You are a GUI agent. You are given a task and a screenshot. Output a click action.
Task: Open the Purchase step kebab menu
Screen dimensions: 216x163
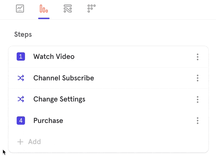point(198,121)
